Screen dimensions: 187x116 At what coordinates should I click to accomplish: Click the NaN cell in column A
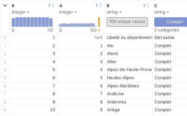point(98,38)
